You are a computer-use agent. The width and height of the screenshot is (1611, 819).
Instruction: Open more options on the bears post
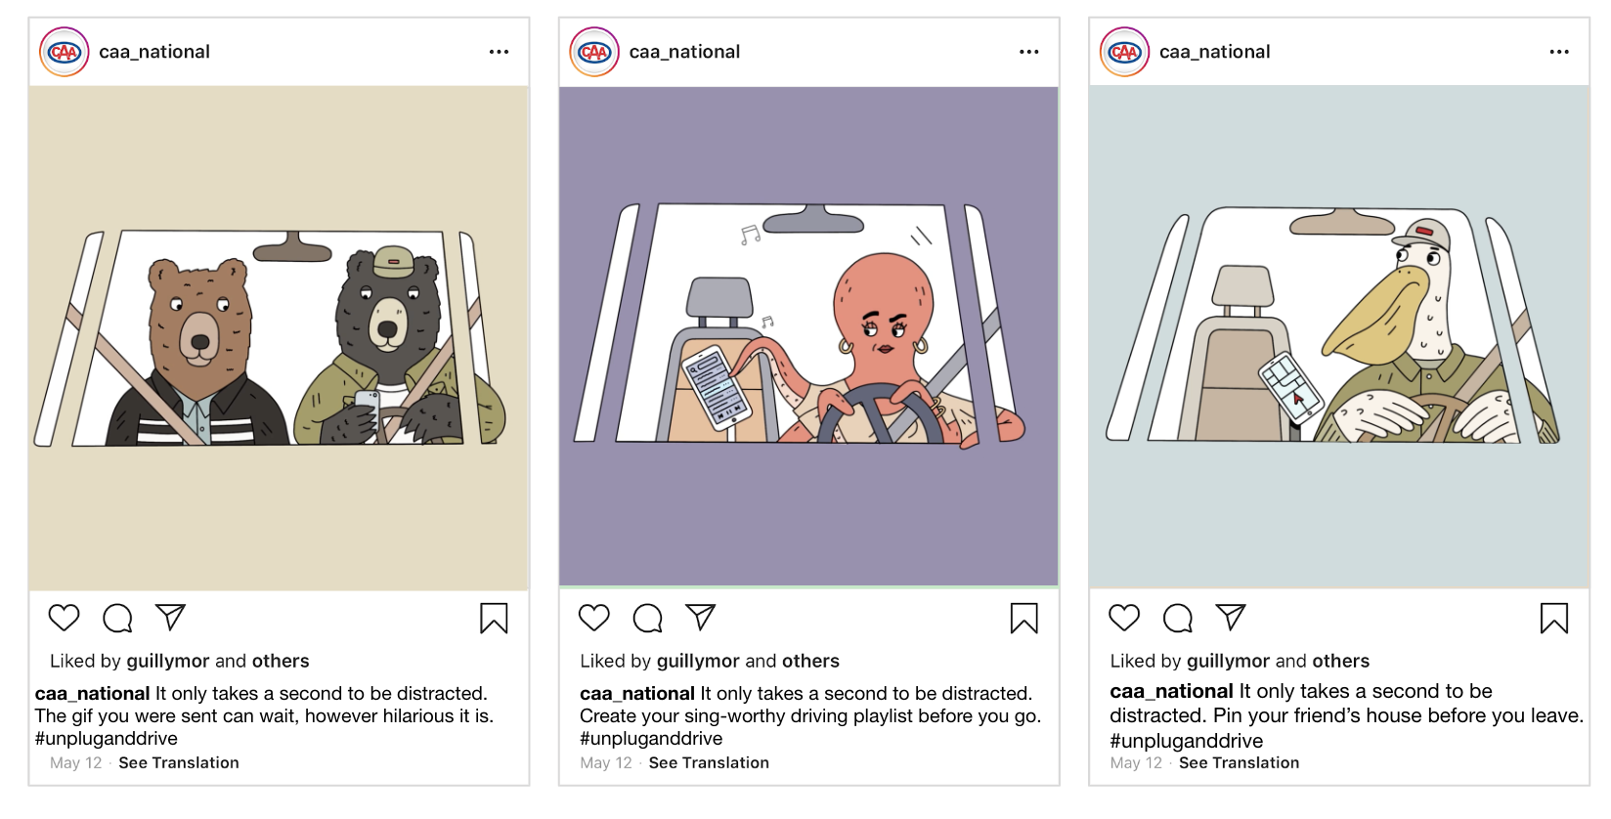(x=499, y=52)
